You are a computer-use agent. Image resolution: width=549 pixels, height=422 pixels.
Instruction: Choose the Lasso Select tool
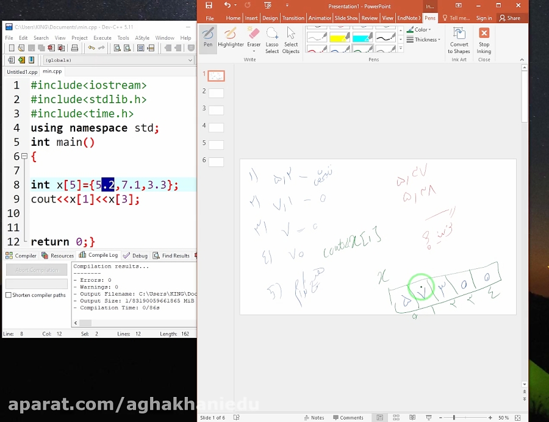point(272,40)
